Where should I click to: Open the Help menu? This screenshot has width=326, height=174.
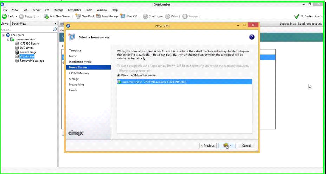click(x=114, y=10)
